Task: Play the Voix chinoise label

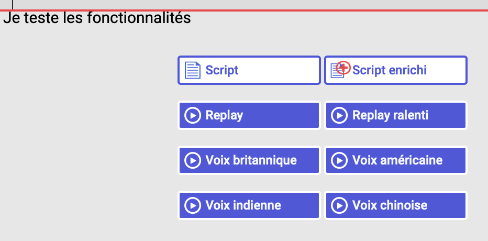Action: (390, 205)
